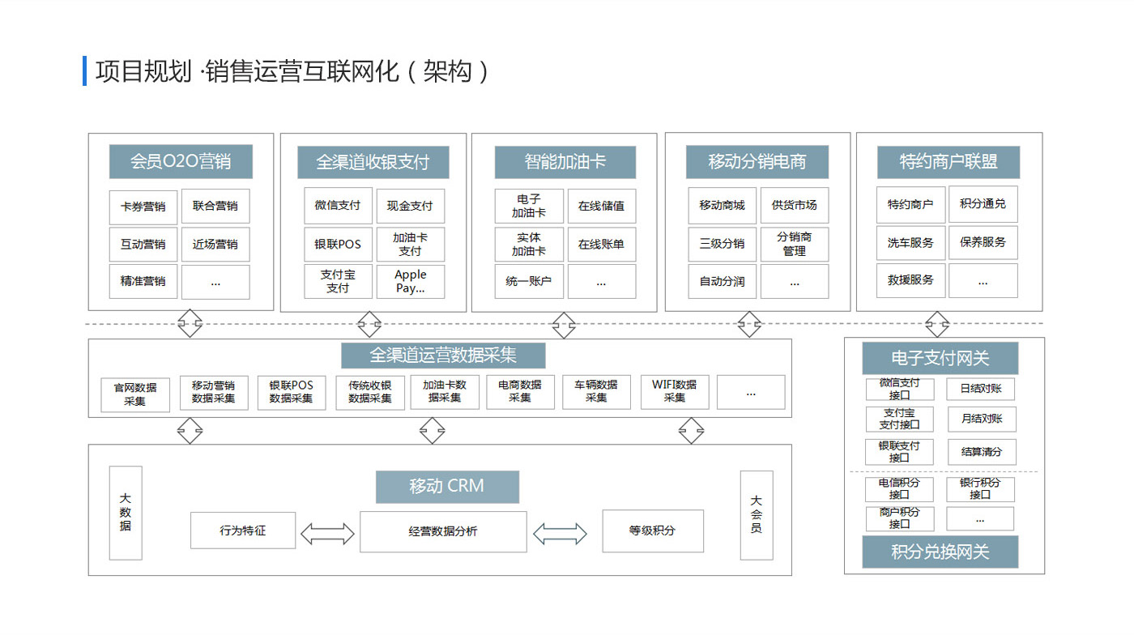Select 银联POS box under 全渠道收银支付

point(338,244)
